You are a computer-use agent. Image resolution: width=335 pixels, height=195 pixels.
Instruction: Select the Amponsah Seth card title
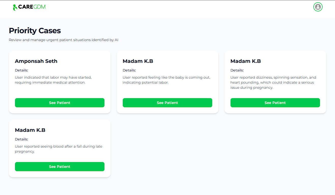coord(36,61)
